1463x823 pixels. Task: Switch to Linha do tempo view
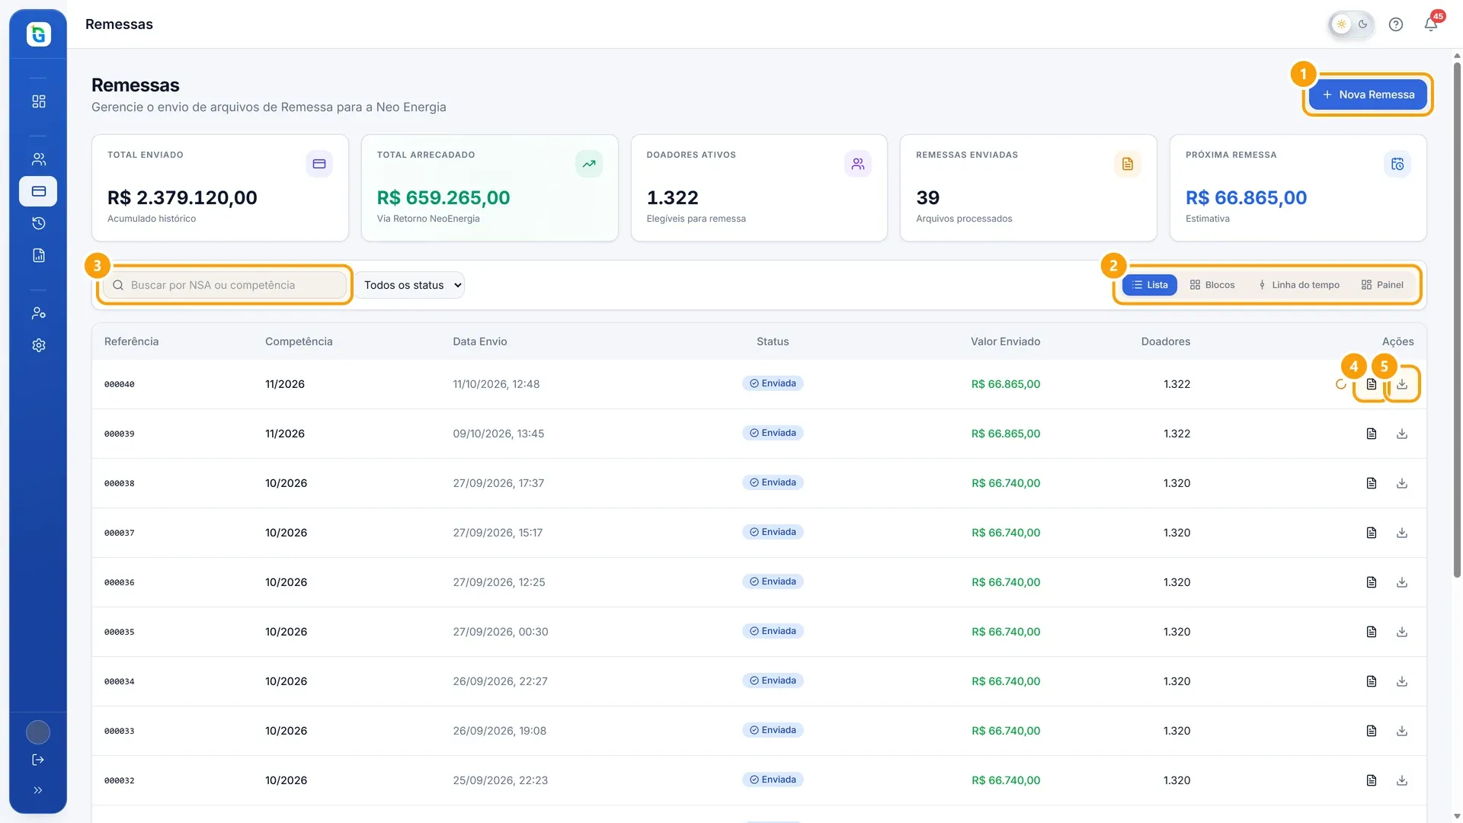(1298, 285)
